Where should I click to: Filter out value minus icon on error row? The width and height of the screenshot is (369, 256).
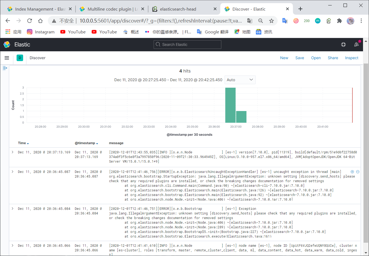(358, 172)
